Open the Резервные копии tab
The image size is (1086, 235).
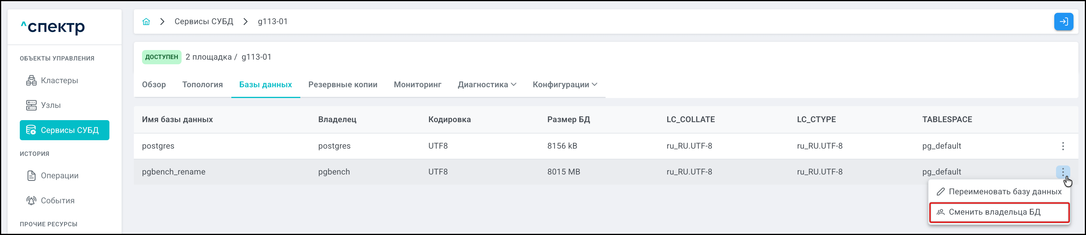click(343, 85)
